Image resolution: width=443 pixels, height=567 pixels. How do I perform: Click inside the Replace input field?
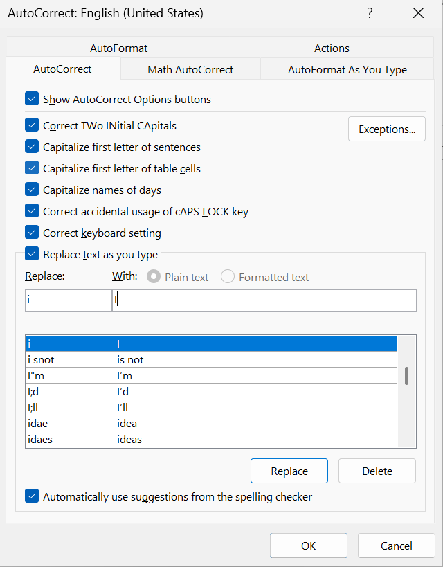68,300
